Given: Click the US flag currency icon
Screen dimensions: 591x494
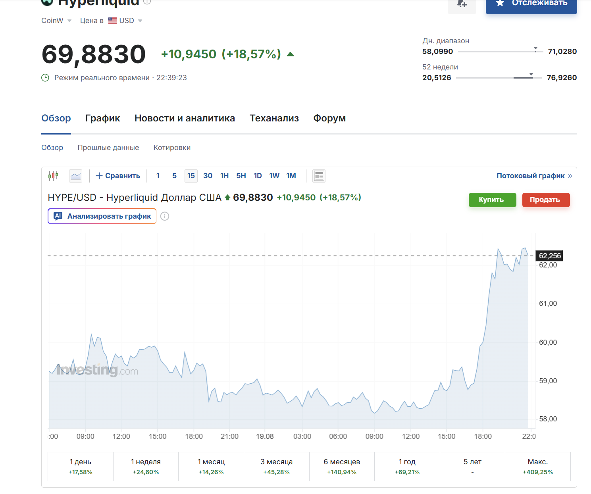Looking at the screenshot, I should point(112,21).
